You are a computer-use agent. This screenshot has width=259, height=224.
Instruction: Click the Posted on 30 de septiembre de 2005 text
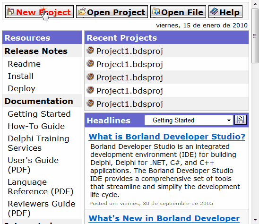click(x=151, y=203)
